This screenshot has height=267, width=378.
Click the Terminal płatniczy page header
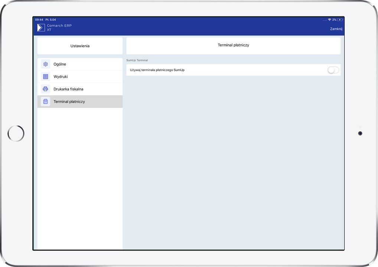tap(233, 45)
